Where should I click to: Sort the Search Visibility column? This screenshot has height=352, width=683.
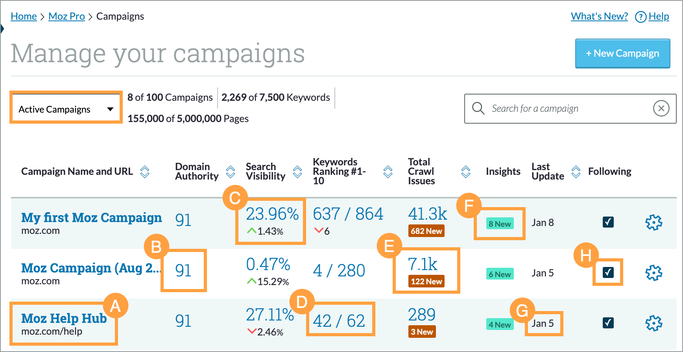point(296,171)
